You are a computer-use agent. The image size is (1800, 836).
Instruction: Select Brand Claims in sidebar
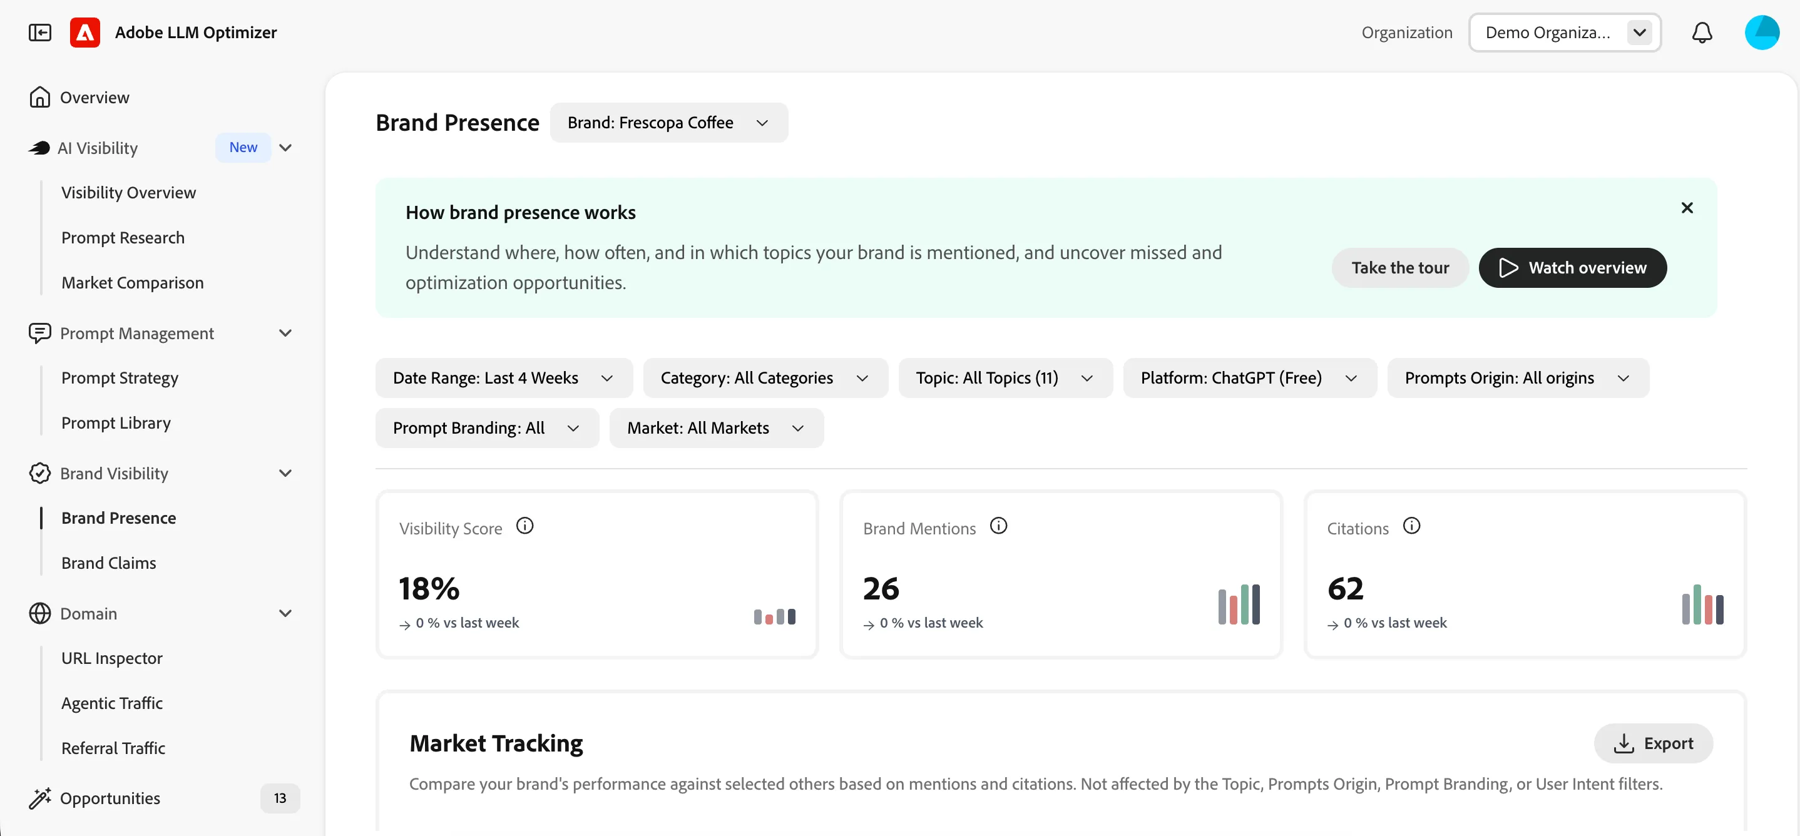[108, 562]
